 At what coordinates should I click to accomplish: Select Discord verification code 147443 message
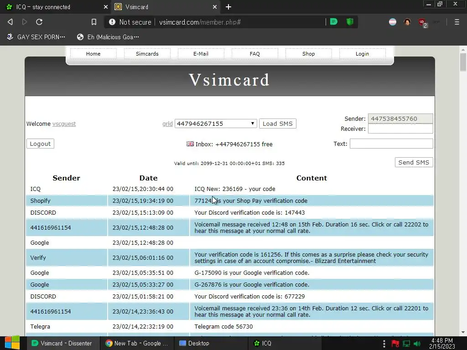[x=249, y=212]
